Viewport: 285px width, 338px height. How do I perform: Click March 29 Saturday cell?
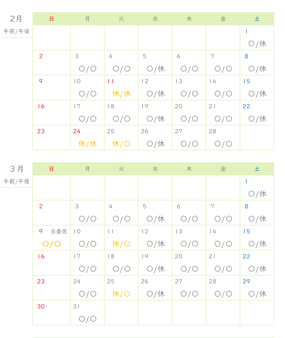pos(257,288)
